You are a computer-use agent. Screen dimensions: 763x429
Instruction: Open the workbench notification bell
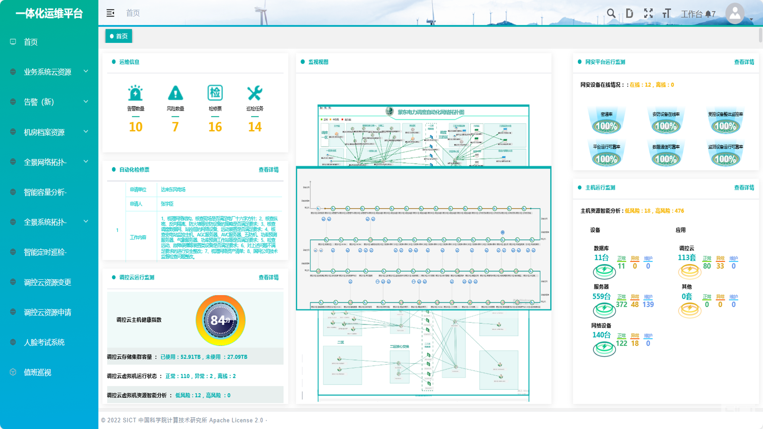(x=708, y=14)
